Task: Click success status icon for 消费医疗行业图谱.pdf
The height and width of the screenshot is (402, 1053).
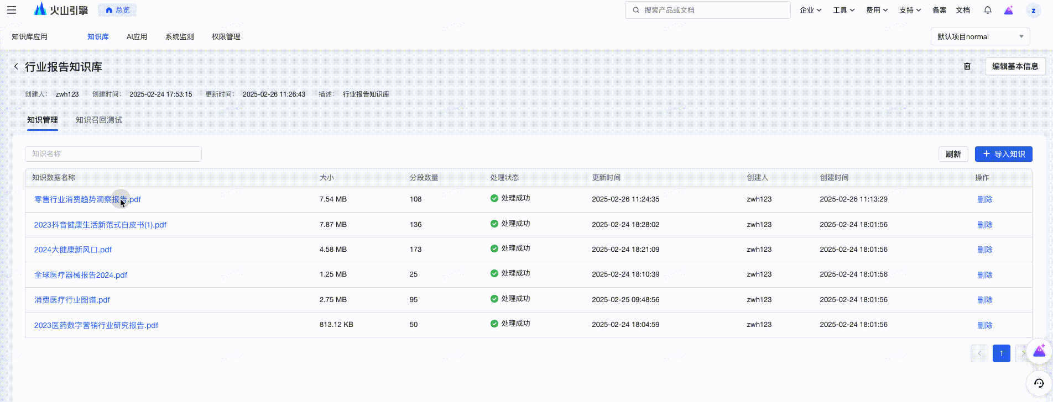Action: pyautogui.click(x=494, y=299)
